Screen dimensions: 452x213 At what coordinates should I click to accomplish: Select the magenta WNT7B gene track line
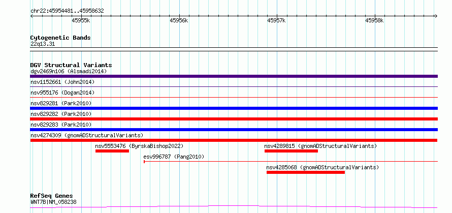234,207
